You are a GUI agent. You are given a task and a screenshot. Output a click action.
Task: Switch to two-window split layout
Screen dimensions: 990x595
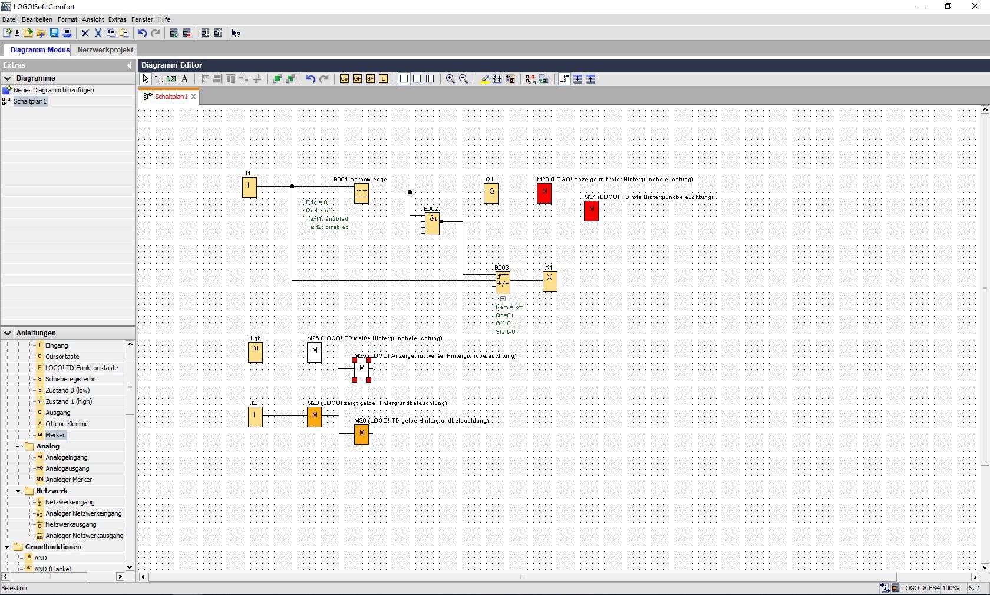(417, 79)
